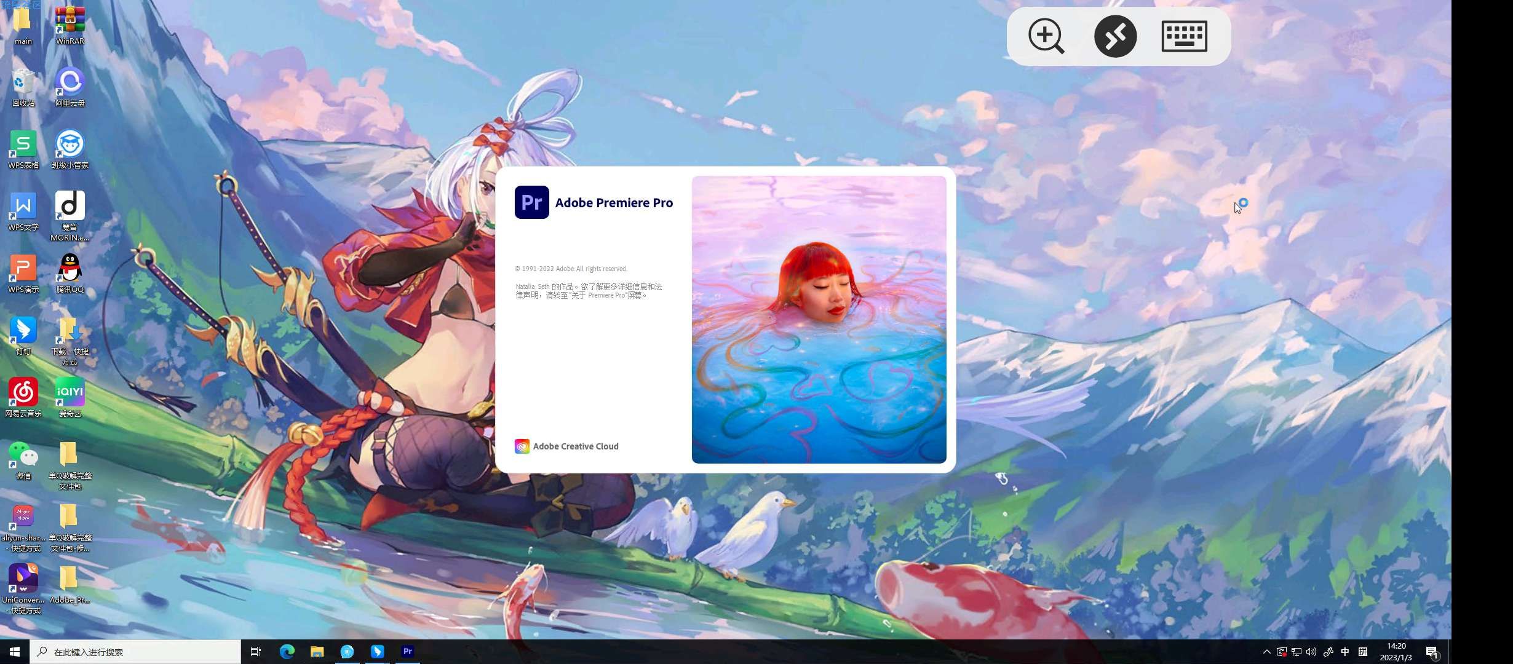Click the splash artwork of red-haired woman
This screenshot has width=1513, height=664.
click(x=819, y=319)
